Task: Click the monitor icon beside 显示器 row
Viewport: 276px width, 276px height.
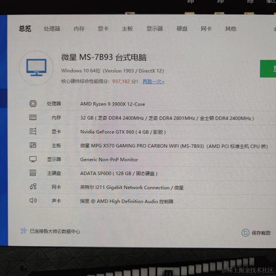Action: click(x=33, y=159)
